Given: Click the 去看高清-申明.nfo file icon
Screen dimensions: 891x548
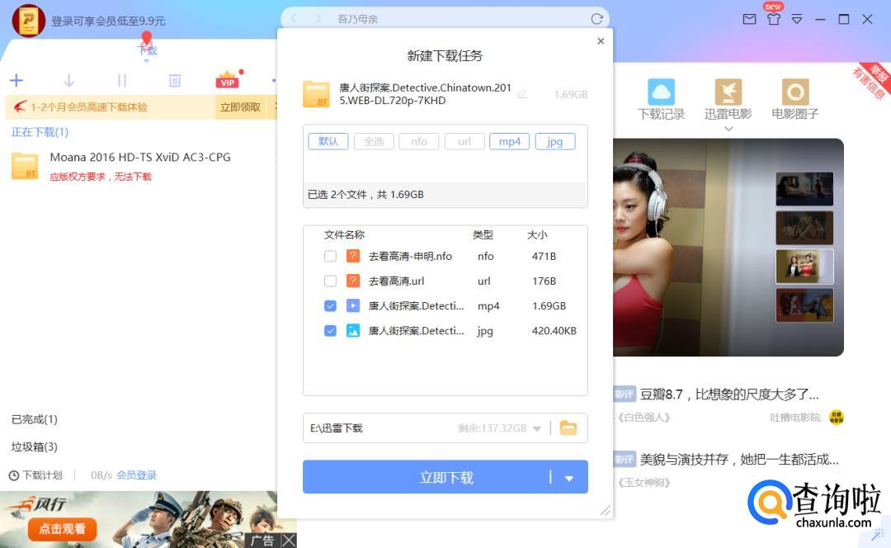Looking at the screenshot, I should [353, 256].
